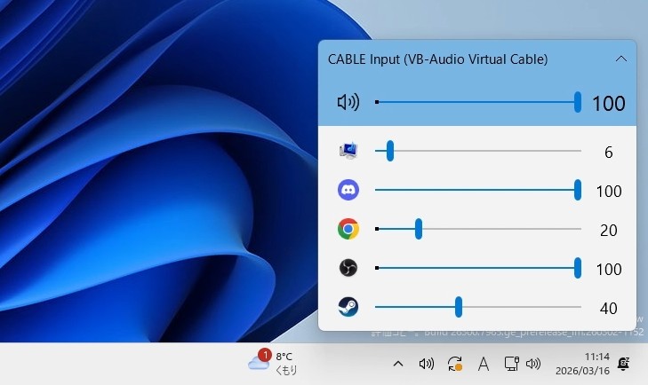
Task: Click the CABLE Input device name header
Action: coord(437,59)
